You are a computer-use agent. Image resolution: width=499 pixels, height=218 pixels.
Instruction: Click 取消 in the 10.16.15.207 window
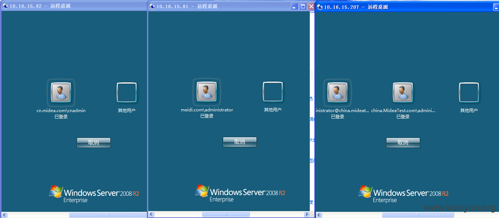click(x=403, y=143)
